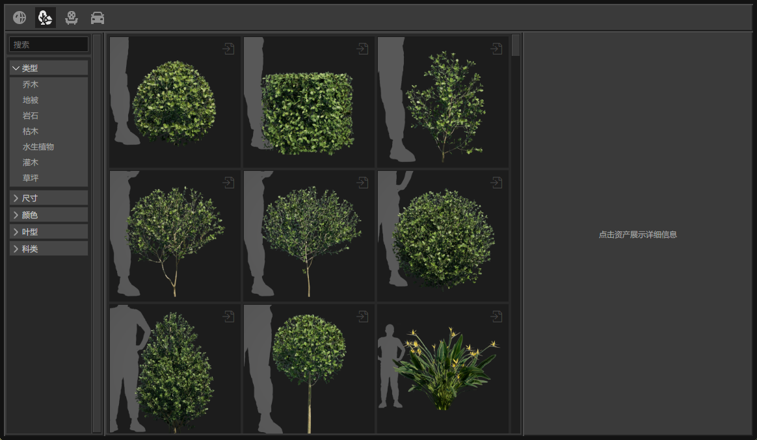Select the single-stem dome shrub thumbnail

(x=309, y=236)
